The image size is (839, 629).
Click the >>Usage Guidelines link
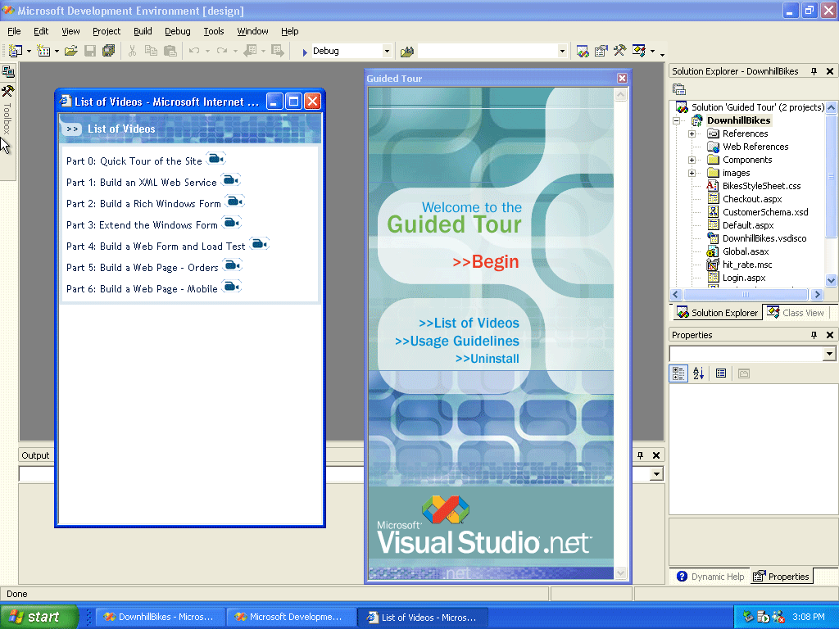457,342
